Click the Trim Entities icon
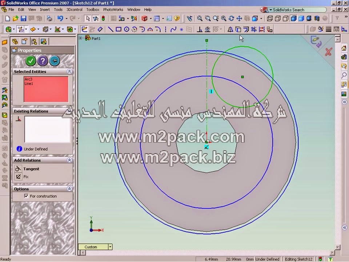The width and height of the screenshot is (349, 262). (x=254, y=29)
